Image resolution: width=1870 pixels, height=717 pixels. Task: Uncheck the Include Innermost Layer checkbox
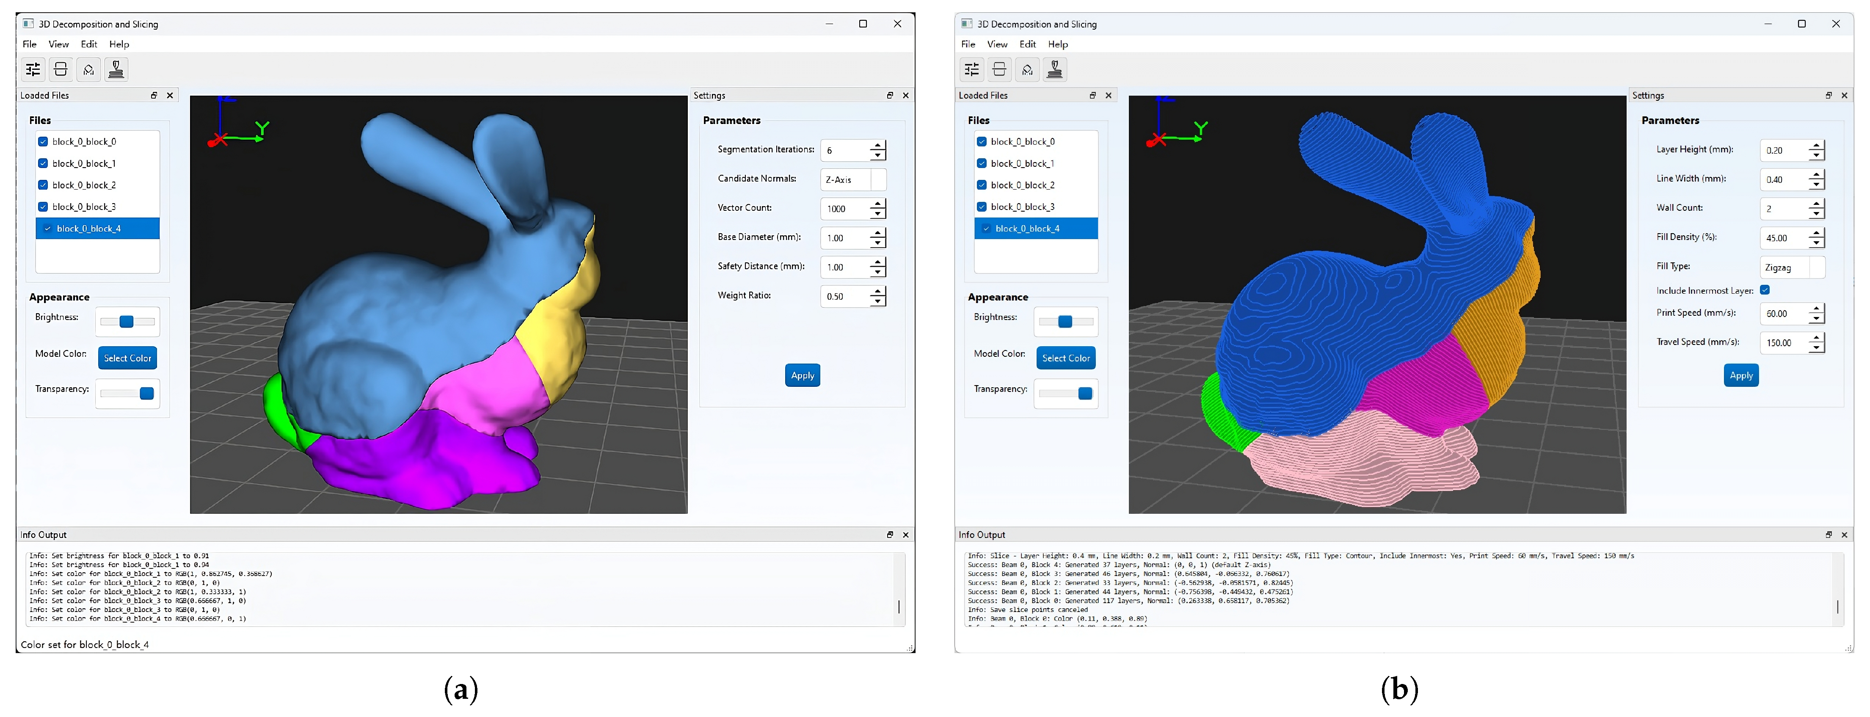[1765, 290]
